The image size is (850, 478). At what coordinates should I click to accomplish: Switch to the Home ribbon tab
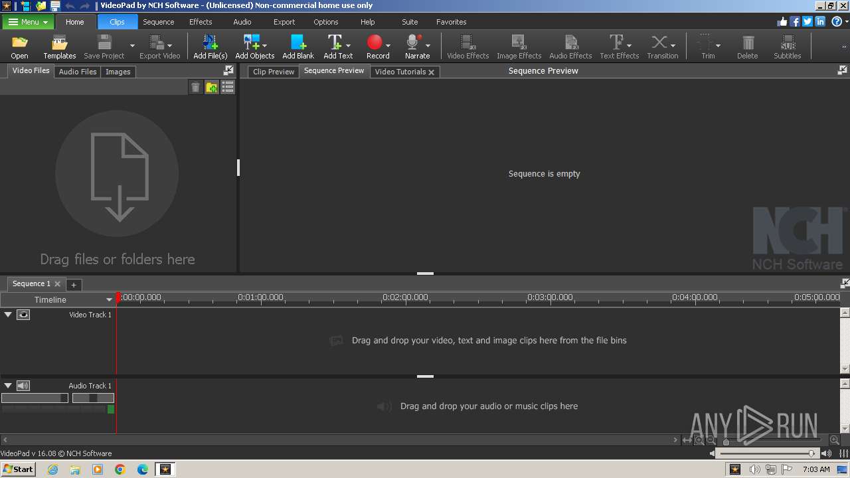74,22
